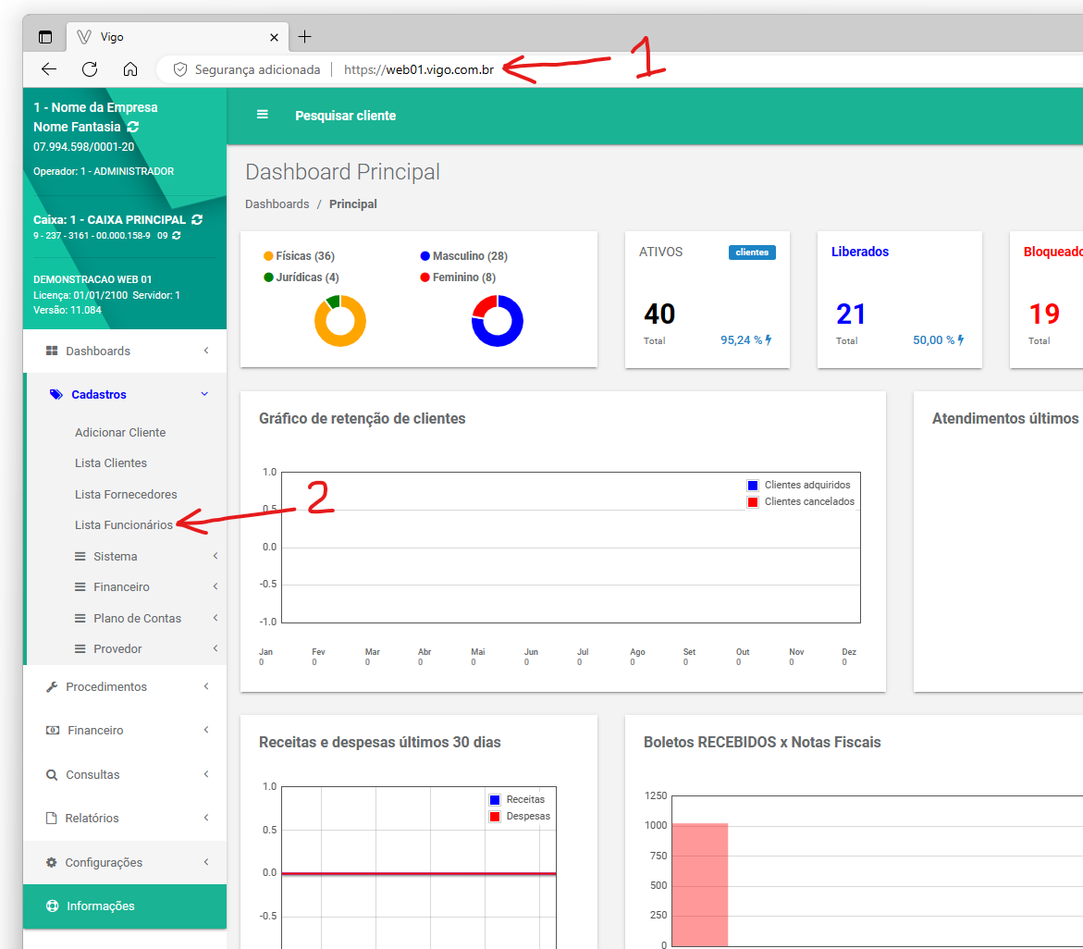Click the Principal breadcrumb text

(x=353, y=203)
